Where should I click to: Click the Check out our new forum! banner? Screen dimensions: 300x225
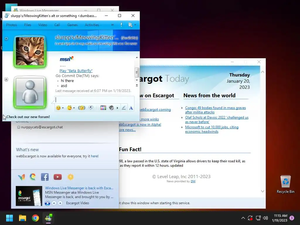tap(28, 117)
